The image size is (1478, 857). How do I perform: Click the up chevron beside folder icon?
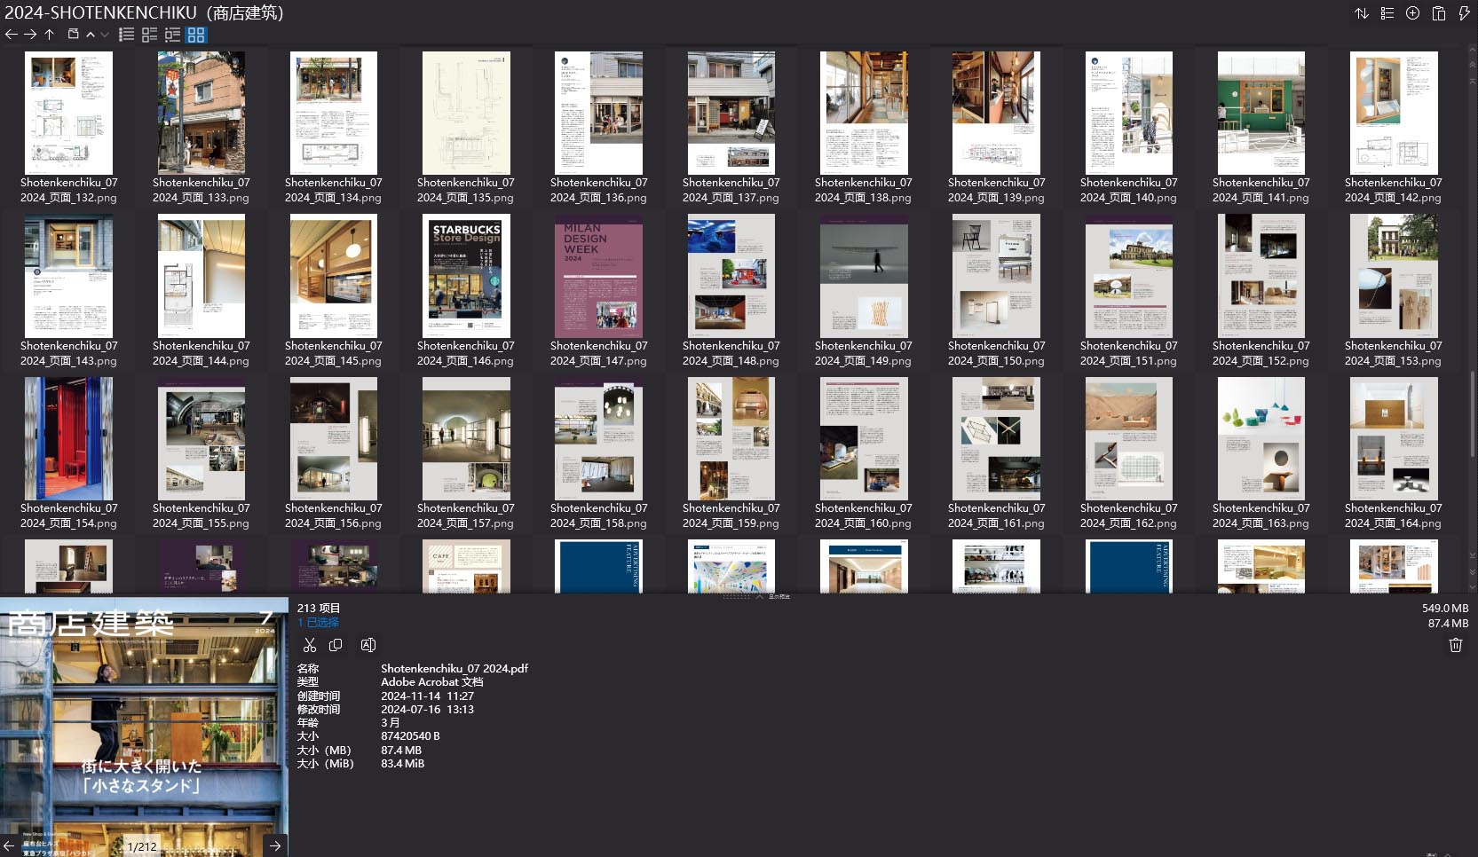coord(91,35)
